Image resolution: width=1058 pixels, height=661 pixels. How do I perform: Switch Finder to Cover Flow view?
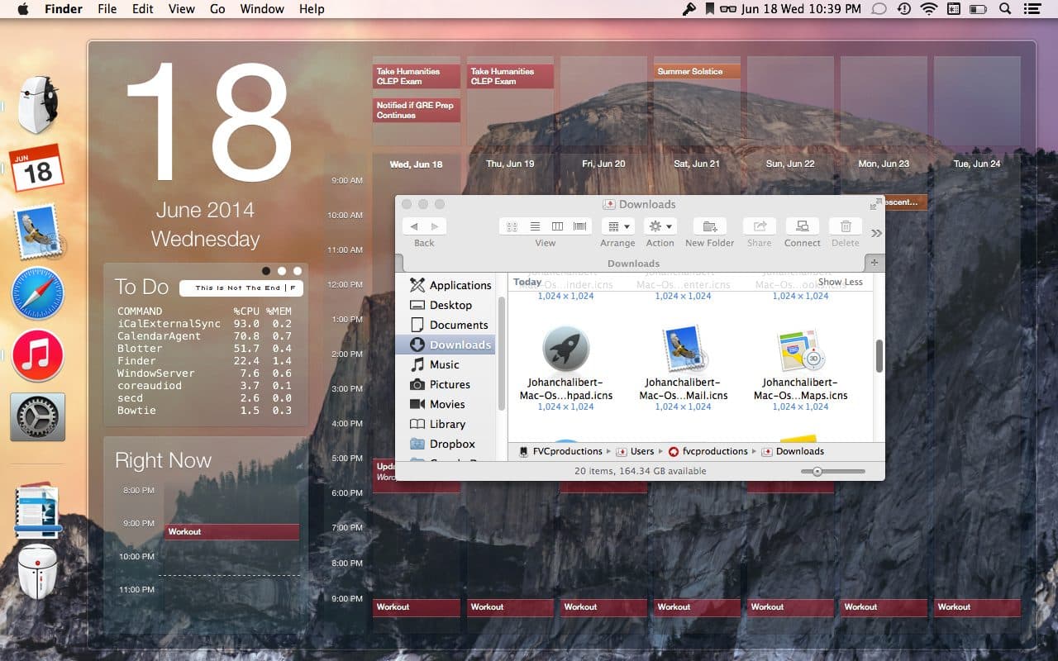[579, 226]
